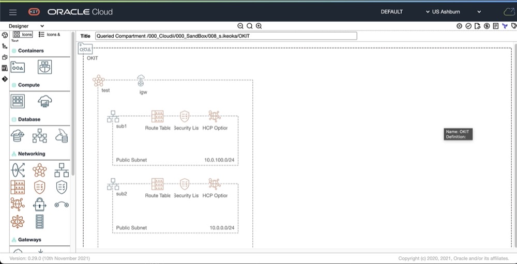Image resolution: width=517 pixels, height=264 pixels.
Task: Select the load balancer arrows palette icon
Action: [18, 170]
